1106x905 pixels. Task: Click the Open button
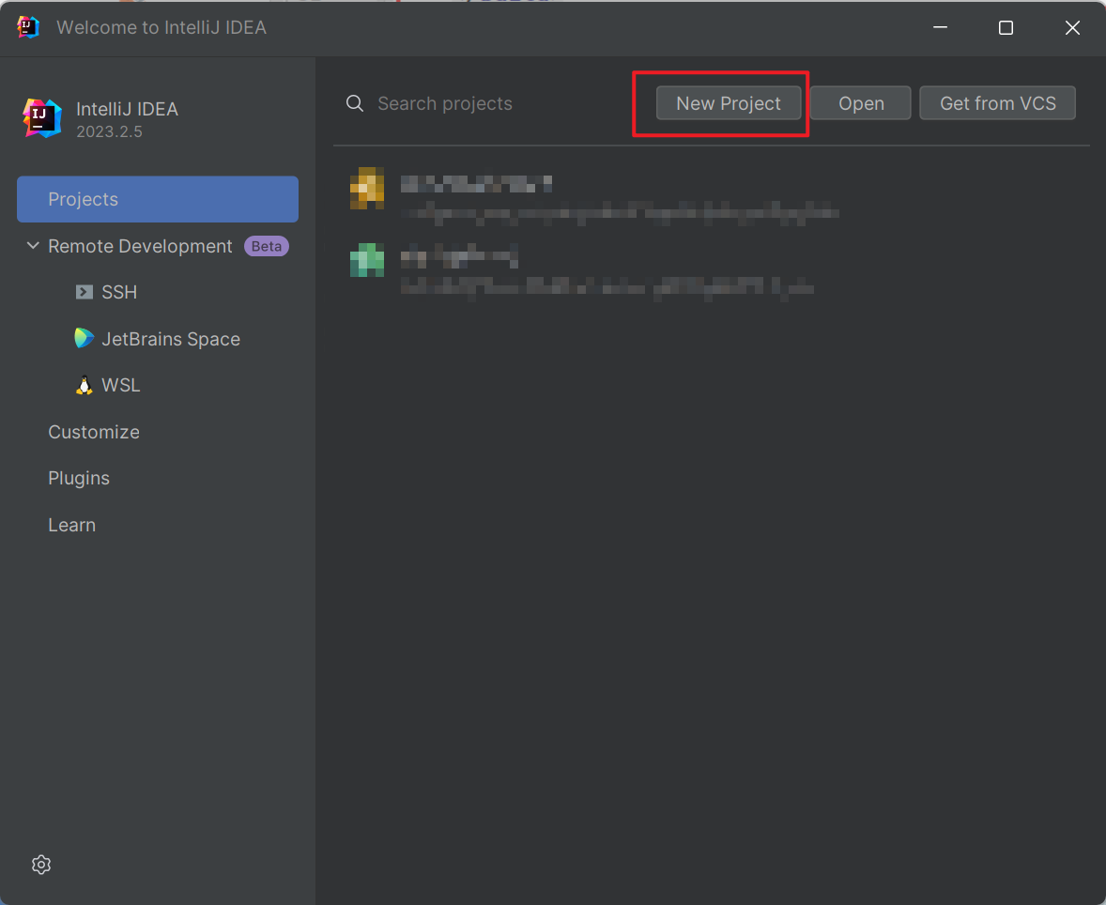coord(861,103)
